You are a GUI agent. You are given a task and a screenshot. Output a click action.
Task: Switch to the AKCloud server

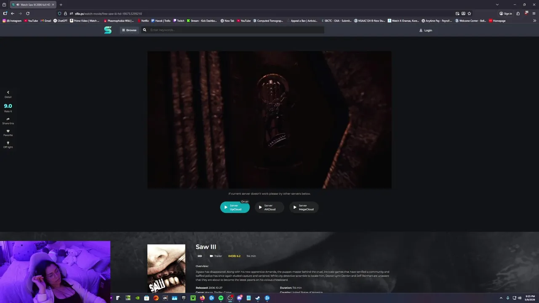pos(269,207)
